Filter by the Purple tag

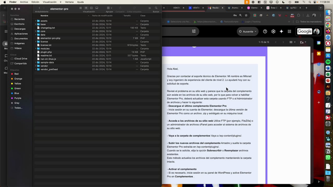(18, 98)
